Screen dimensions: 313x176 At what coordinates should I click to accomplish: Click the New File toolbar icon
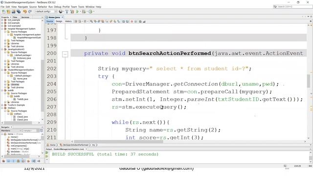(x=3, y=12)
